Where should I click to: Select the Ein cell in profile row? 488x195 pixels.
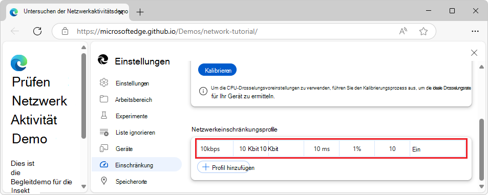[x=438, y=148]
